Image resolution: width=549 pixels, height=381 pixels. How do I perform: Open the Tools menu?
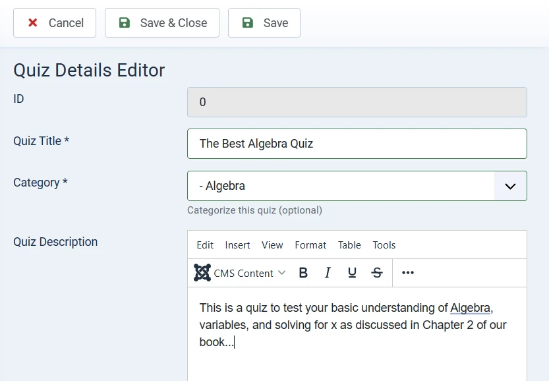pyautogui.click(x=384, y=245)
